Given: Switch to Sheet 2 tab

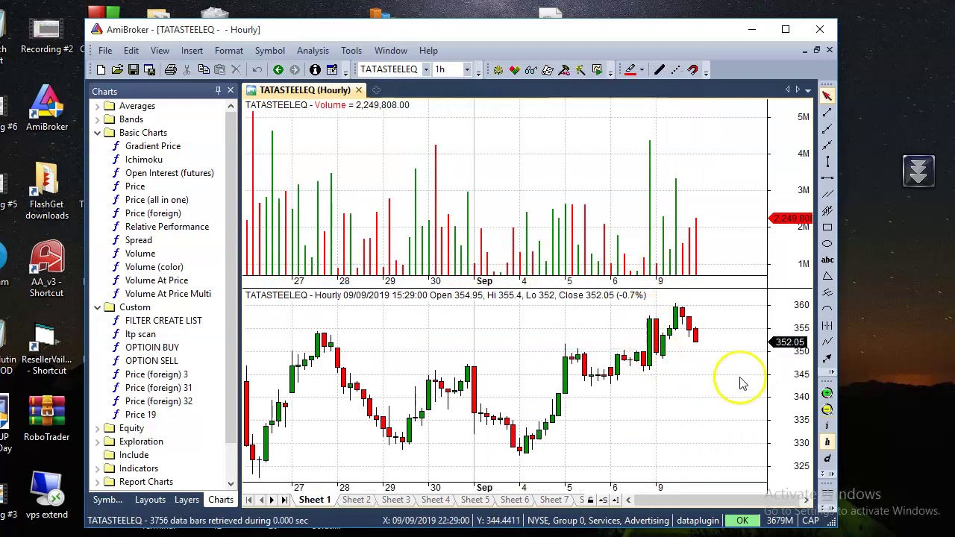Looking at the screenshot, I should [x=356, y=500].
